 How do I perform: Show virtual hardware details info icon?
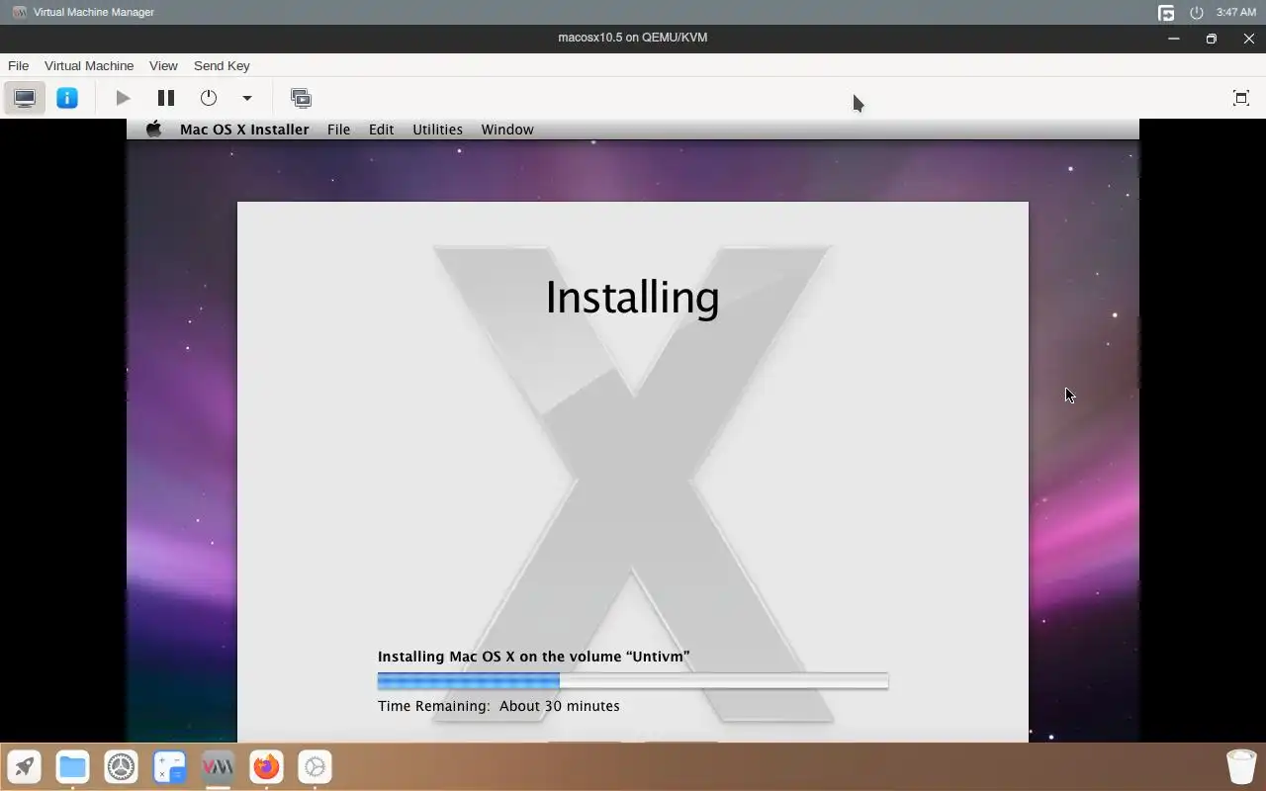pos(67,98)
